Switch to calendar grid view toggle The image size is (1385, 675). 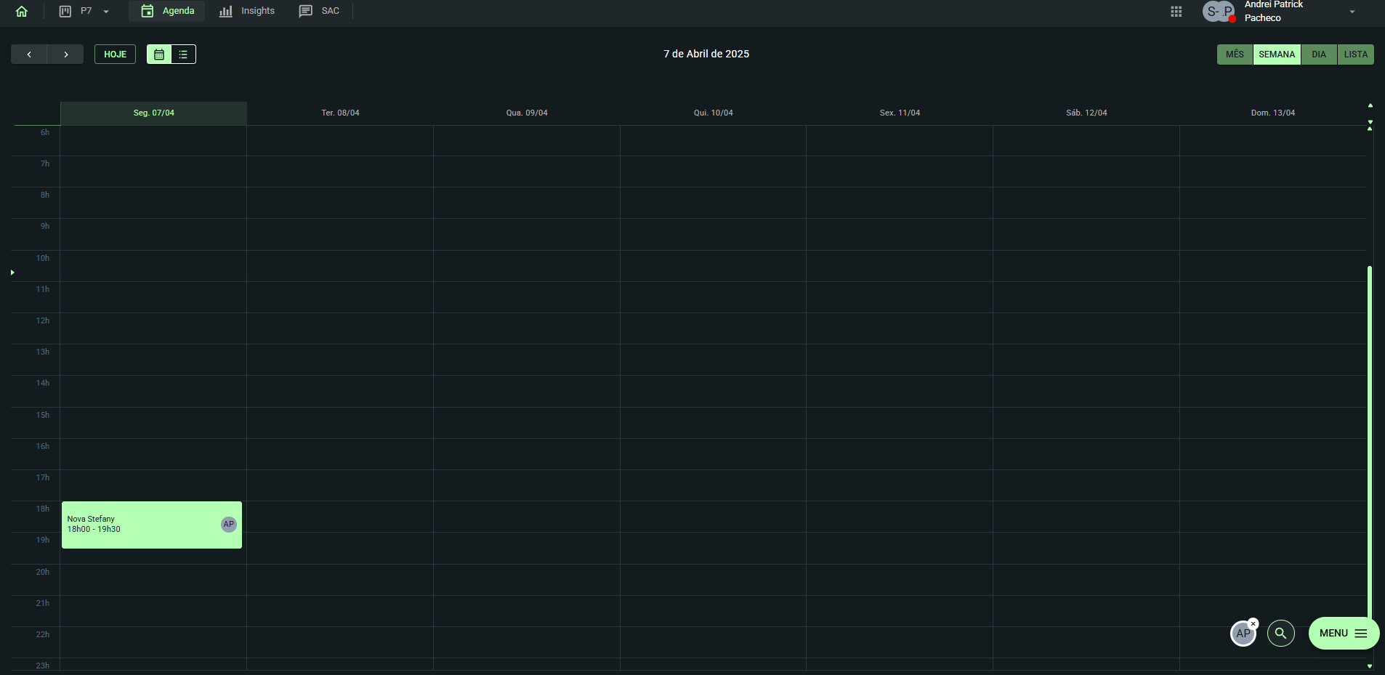(x=159, y=54)
